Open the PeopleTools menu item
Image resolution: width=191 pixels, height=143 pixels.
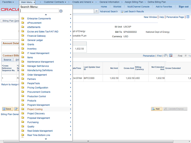(33, 83)
